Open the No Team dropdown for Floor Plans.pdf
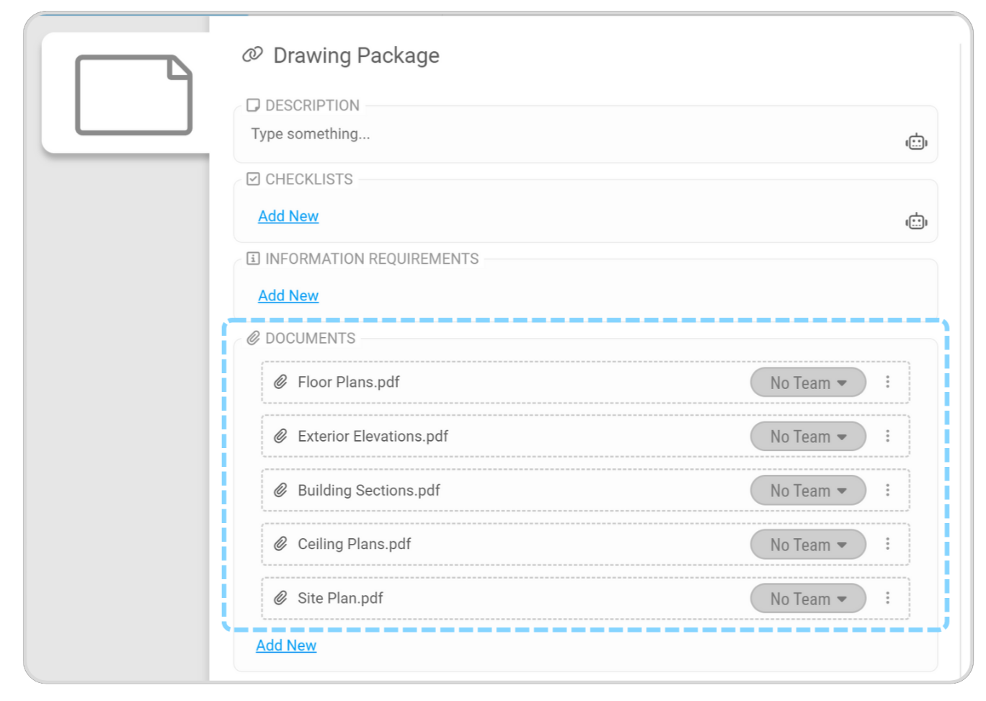 pyautogui.click(x=807, y=383)
